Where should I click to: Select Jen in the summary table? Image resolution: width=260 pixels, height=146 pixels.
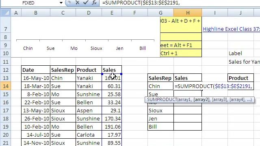pos(160,118)
